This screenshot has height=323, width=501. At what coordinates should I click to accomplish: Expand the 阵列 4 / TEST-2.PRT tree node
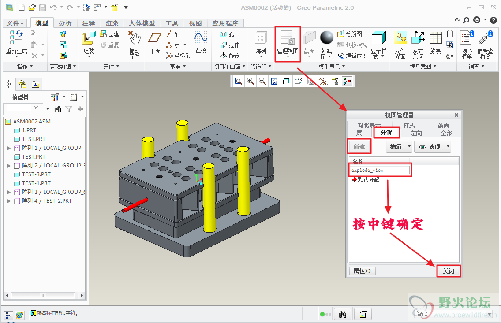(9, 201)
